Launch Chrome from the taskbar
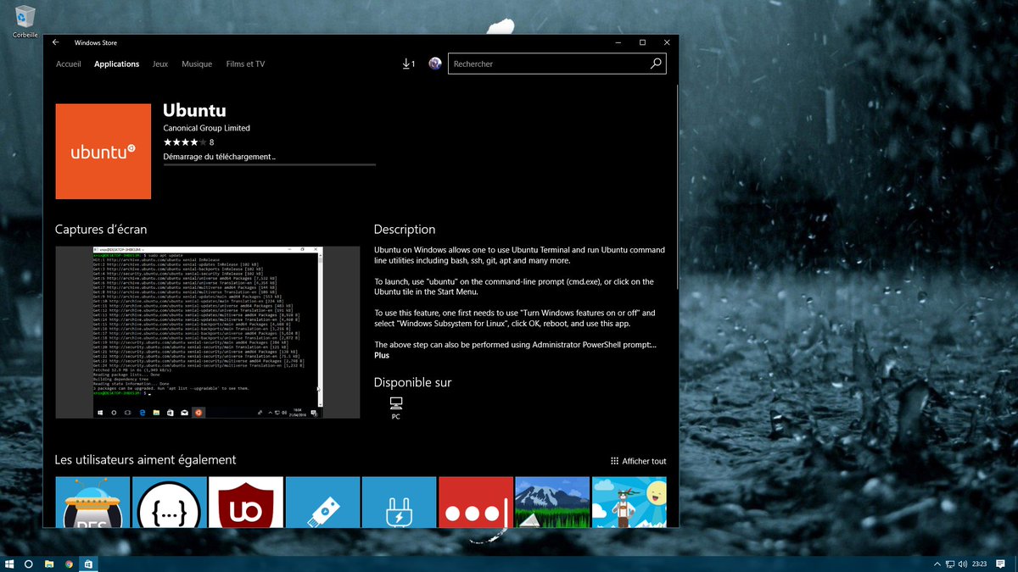The width and height of the screenshot is (1018, 572). [69, 564]
